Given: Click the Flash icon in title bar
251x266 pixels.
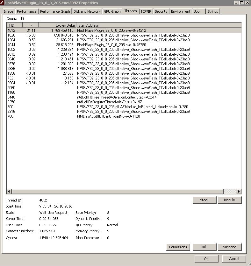Looking at the screenshot, I should [2, 3].
